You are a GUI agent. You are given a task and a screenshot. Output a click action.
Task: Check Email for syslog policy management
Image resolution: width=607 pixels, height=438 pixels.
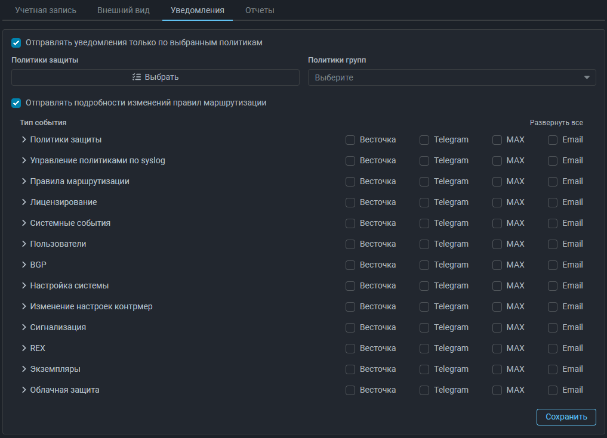(553, 161)
